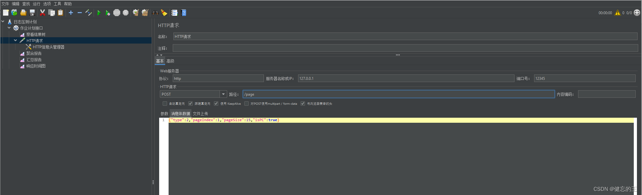This screenshot has width=642, height=195.
Task: Open the 运行 menu
Action: [x=37, y=4]
